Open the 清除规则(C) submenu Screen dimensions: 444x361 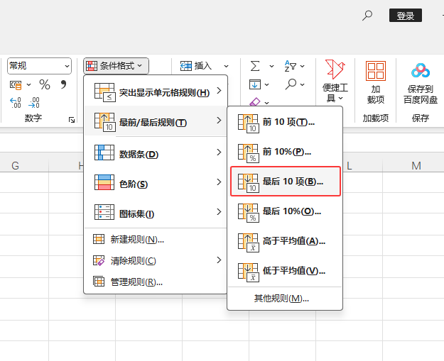click(x=156, y=261)
